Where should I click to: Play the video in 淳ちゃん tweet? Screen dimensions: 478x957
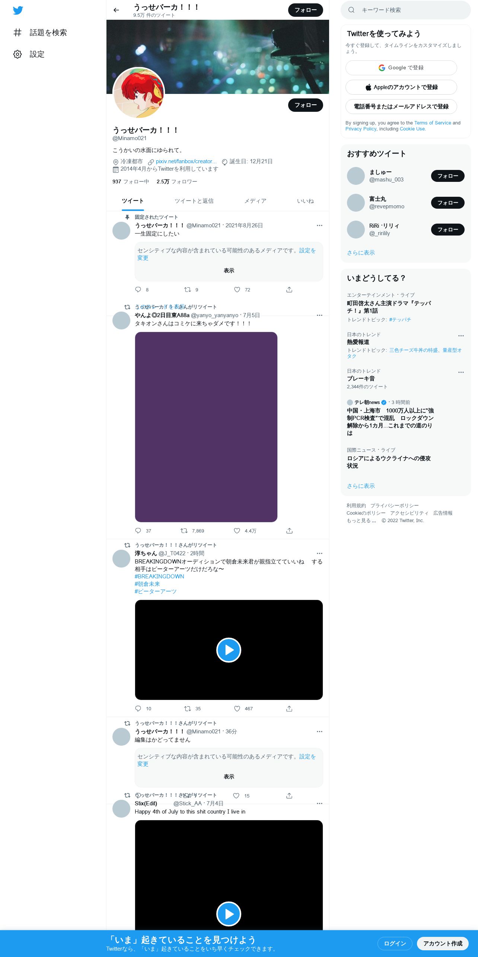click(x=229, y=650)
